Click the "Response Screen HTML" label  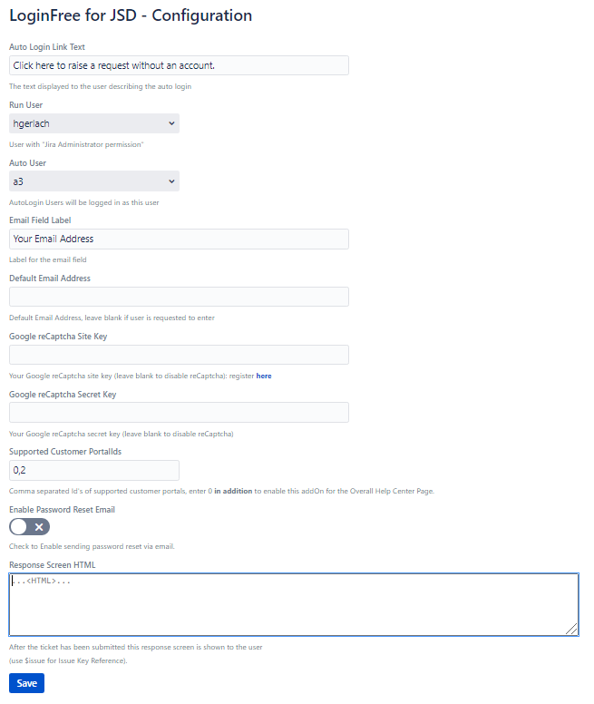(52, 565)
